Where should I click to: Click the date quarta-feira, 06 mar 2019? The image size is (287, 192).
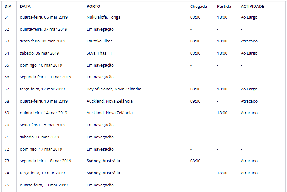click(44, 17)
